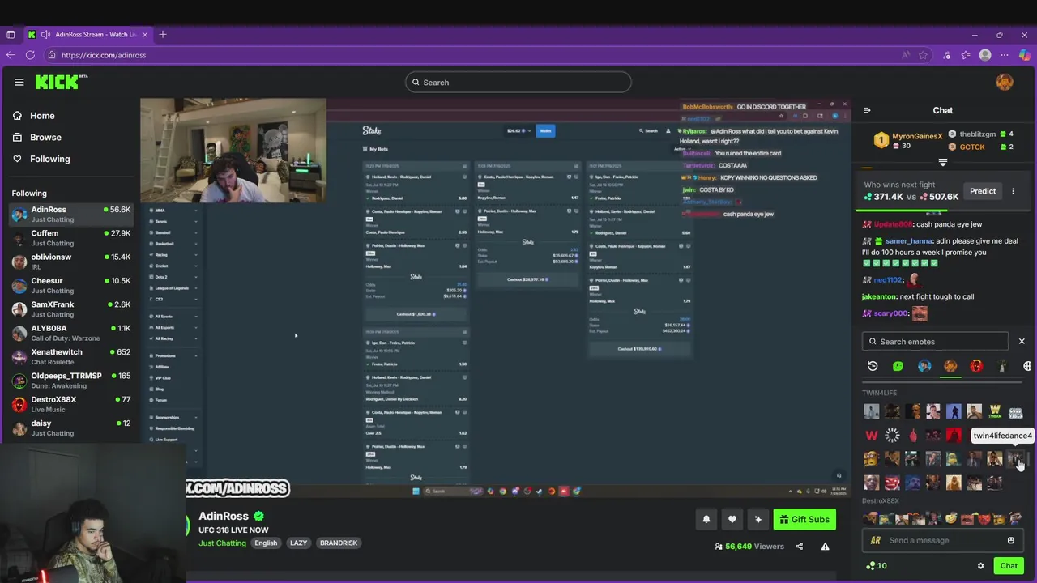1037x583 pixels.
Task: Open browser Settings and more menu
Action: click(1005, 55)
